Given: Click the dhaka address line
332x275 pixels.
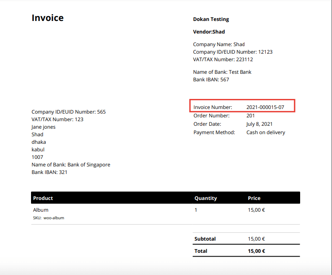Looking at the screenshot, I should (x=39, y=142).
